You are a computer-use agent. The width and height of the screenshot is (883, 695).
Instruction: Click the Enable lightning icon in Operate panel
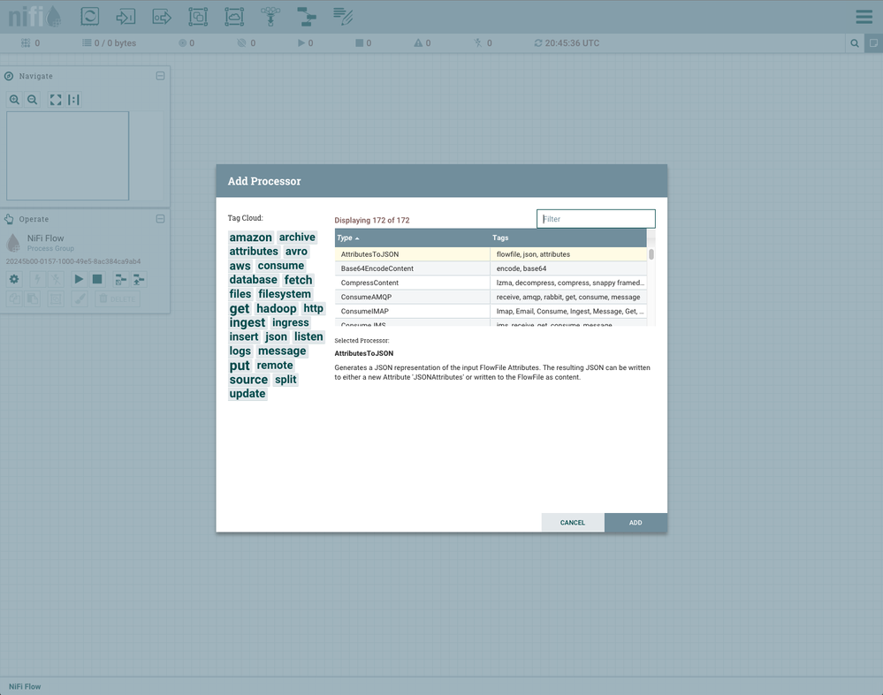[37, 279]
